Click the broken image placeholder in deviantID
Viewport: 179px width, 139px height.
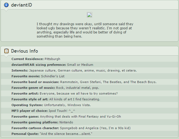[89, 15]
